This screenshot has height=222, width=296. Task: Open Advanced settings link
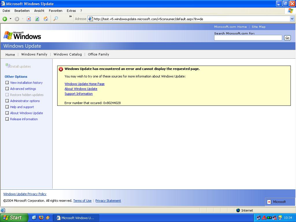tap(23, 89)
